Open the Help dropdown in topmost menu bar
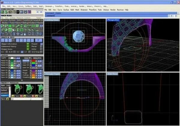The image size is (180, 126). (105, 6)
